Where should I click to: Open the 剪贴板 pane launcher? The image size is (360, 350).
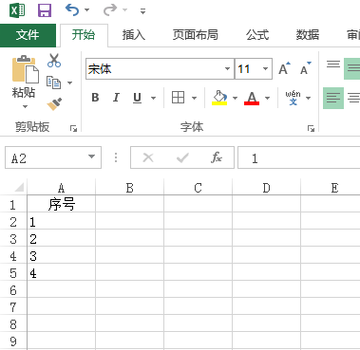click(x=73, y=128)
